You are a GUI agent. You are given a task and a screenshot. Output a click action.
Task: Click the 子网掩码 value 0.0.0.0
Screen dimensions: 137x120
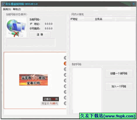(49, 29)
